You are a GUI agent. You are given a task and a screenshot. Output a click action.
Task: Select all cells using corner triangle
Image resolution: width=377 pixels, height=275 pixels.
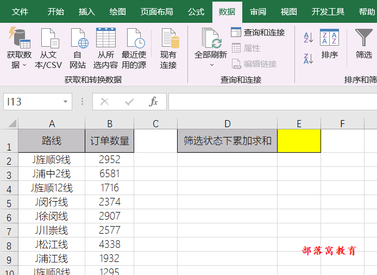tap(12, 123)
